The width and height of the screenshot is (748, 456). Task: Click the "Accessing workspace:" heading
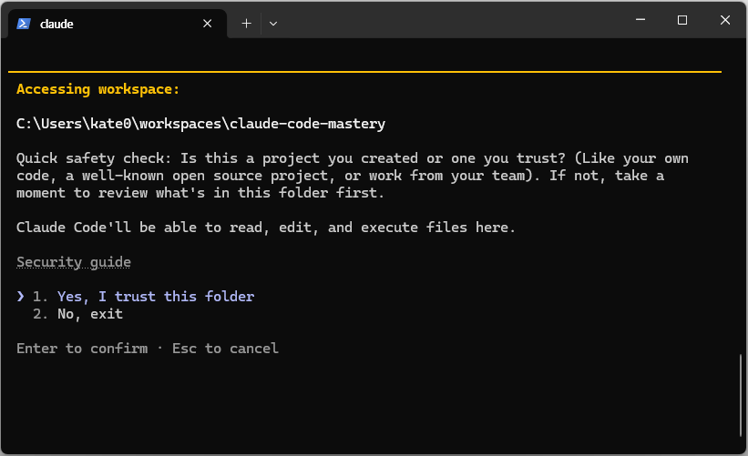(x=97, y=89)
